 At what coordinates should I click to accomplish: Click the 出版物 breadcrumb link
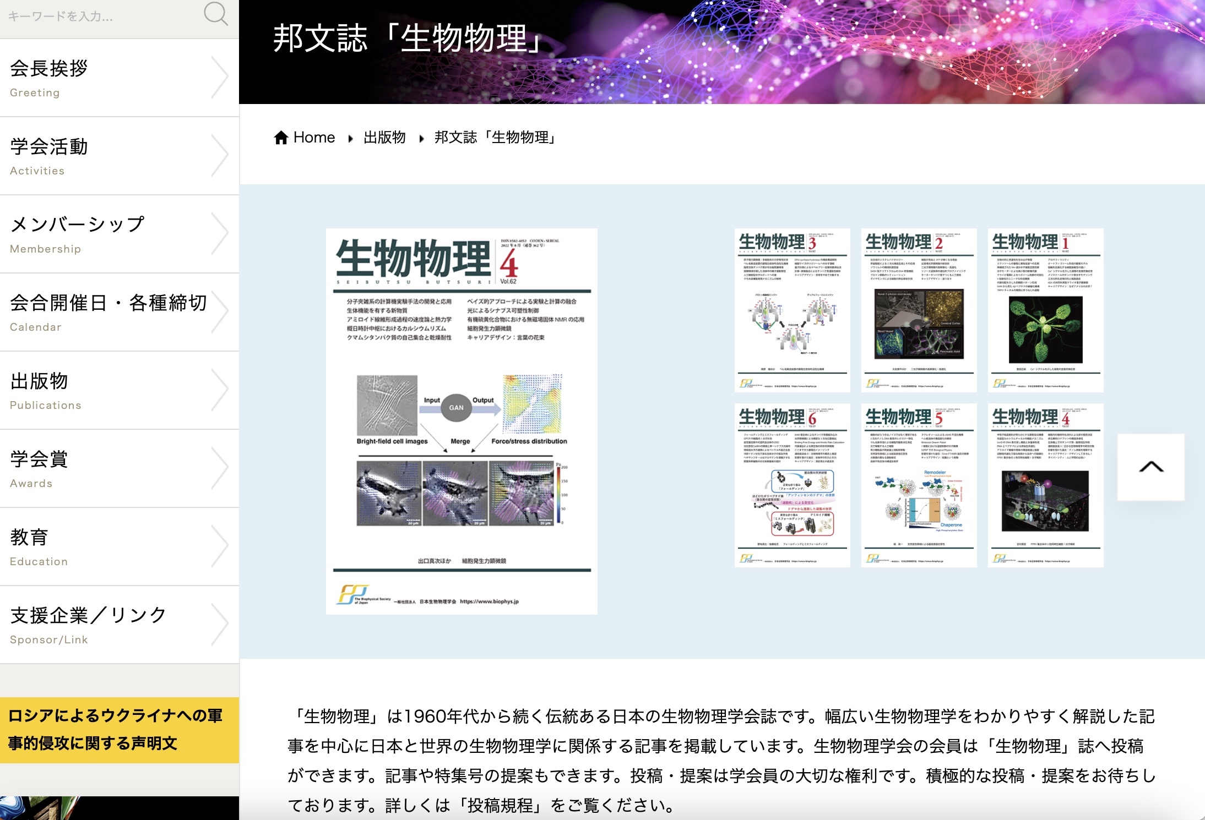pyautogui.click(x=384, y=138)
